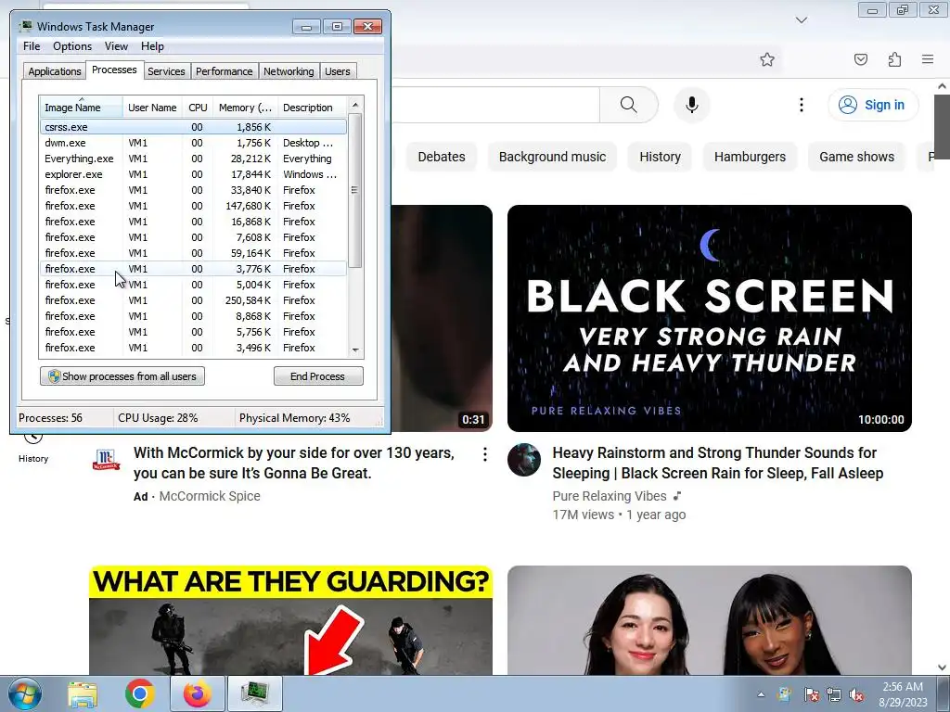Switch to Firefox via taskbar icon
Viewport: 950px width, 712px height.
197,693
